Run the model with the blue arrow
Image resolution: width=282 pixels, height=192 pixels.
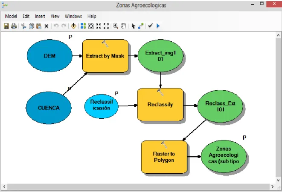click(158, 26)
